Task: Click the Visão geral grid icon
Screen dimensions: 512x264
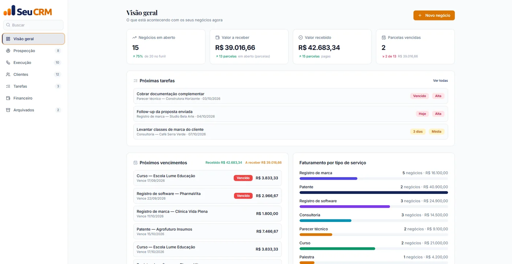Action: (8, 39)
